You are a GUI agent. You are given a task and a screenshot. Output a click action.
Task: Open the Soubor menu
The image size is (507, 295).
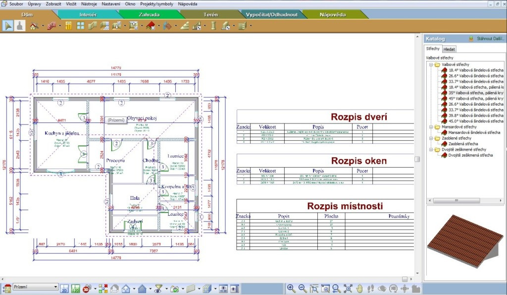(16, 4)
